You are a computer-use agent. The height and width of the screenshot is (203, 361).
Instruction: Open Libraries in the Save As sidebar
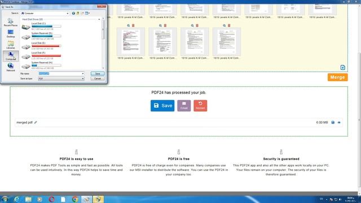point(11,45)
